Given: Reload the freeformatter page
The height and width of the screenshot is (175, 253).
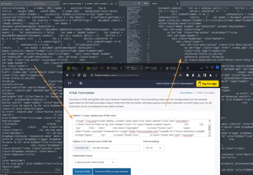Looking at the screenshot, I should [x=79, y=75].
